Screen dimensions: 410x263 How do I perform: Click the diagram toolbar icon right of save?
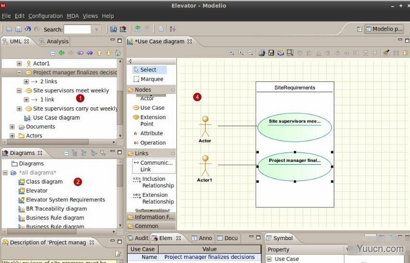(x=281, y=53)
